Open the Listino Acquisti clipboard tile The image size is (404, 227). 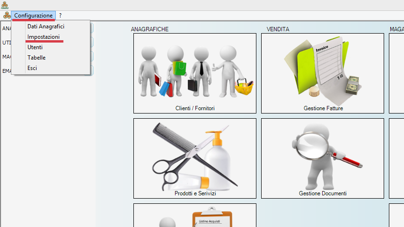[x=194, y=216]
